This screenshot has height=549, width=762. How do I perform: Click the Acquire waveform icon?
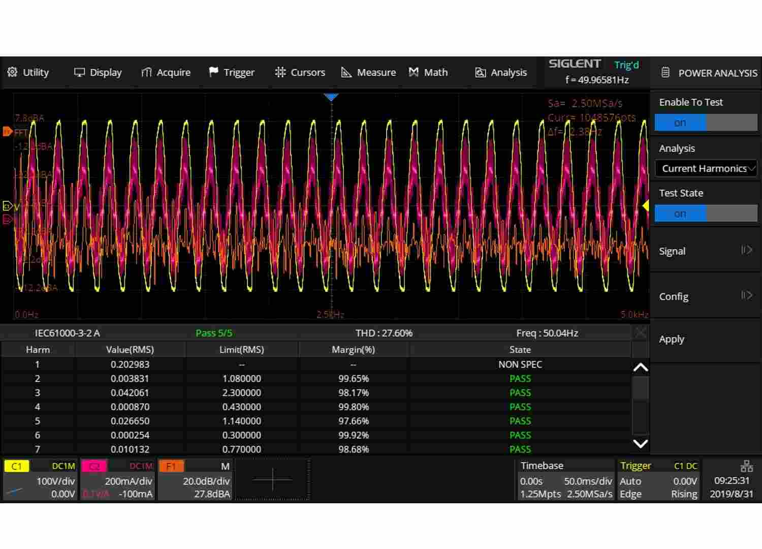coord(146,72)
